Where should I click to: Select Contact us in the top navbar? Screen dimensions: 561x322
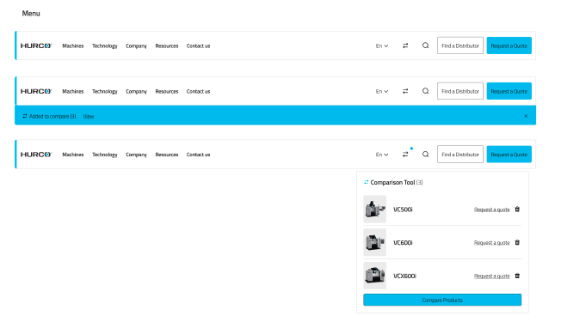pyautogui.click(x=198, y=46)
